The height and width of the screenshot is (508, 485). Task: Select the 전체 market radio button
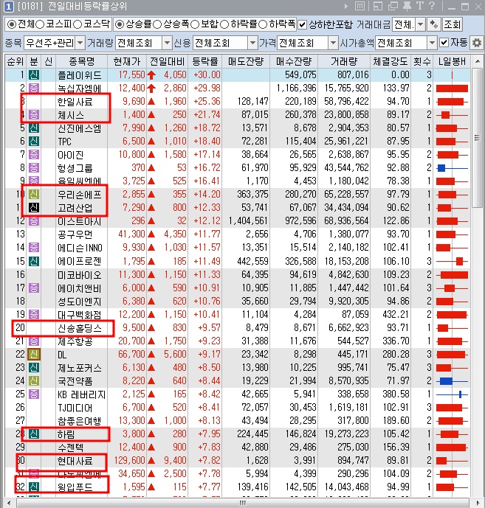[11, 24]
